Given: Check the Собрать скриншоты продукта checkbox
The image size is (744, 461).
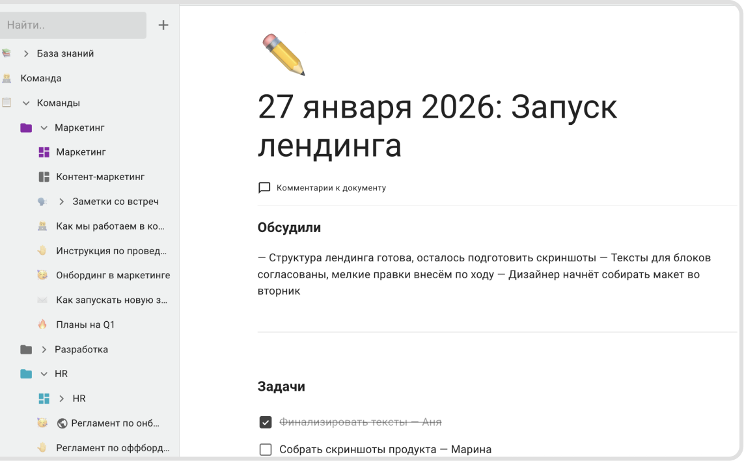Looking at the screenshot, I should [266, 450].
